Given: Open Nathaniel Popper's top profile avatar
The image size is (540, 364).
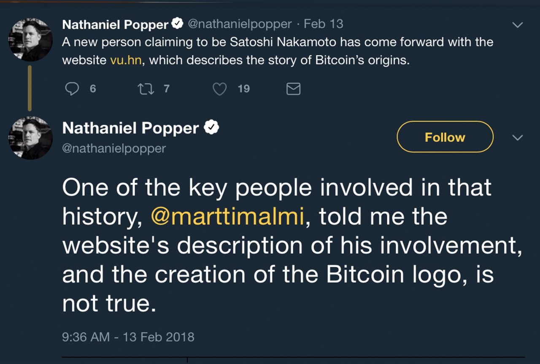Looking at the screenshot, I should pyautogui.click(x=30, y=39).
